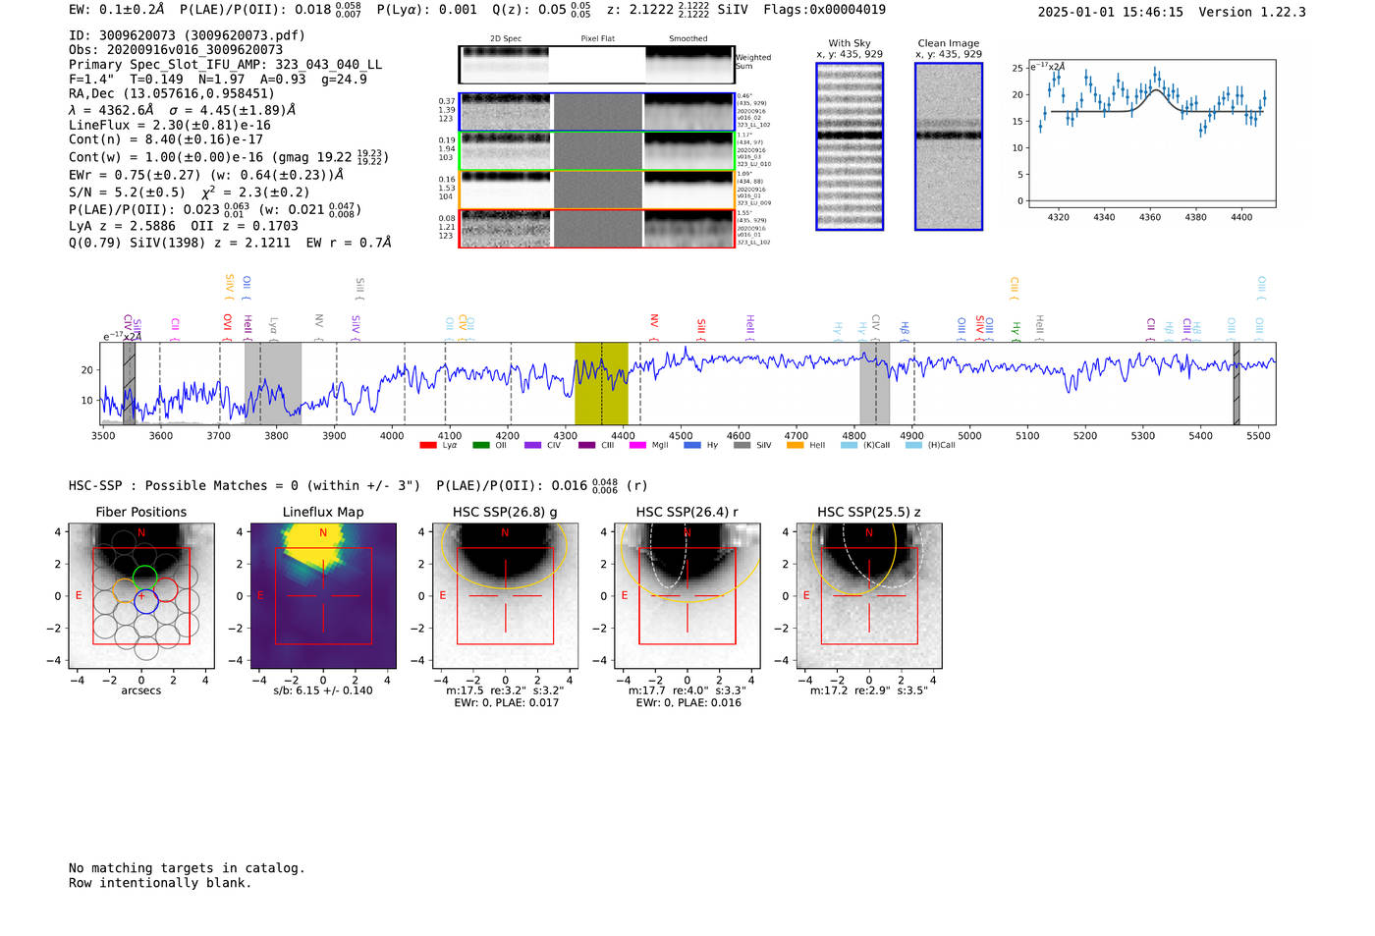Click the yellow highlighted band in the spectrum
This screenshot has height=936, width=1375.
[x=601, y=383]
